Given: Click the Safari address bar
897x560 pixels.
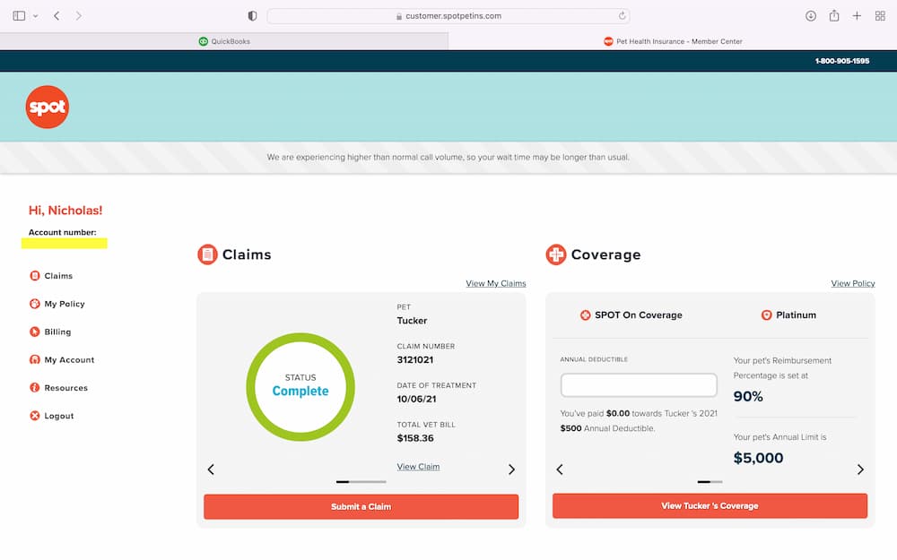Looking at the screenshot, I should tap(448, 16).
